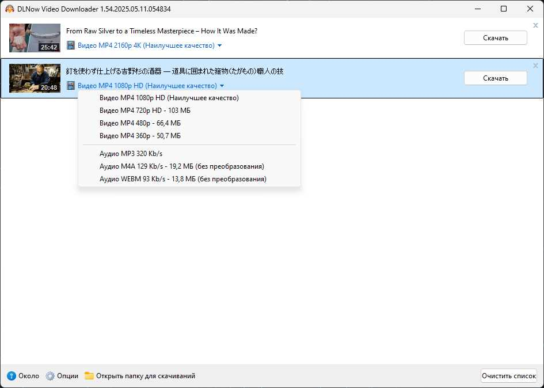Screen dimensions: 544x388
Task: Choose Видео MP4 1080p HD menu option
Action: (189, 98)
